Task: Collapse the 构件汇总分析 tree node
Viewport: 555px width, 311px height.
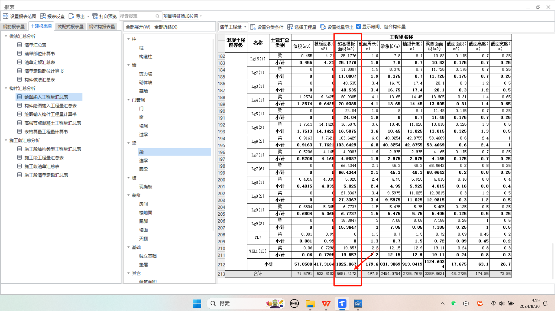Action: [6, 88]
